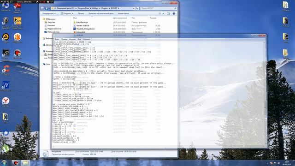This screenshot has width=295, height=166.
Task: Launch Yandex browser from desktop
Action: click(6, 102)
